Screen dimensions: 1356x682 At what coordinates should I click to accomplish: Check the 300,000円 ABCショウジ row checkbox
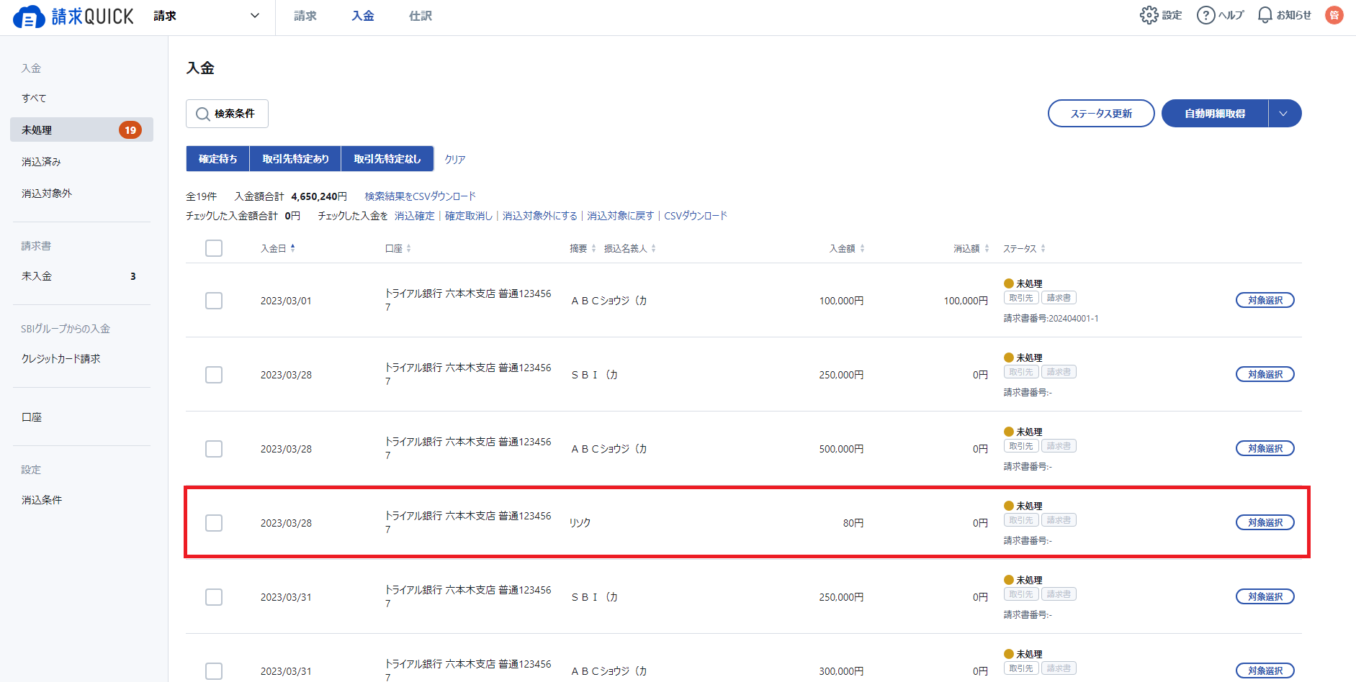coord(214,671)
